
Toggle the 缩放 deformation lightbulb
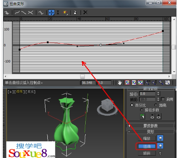point(160,138)
